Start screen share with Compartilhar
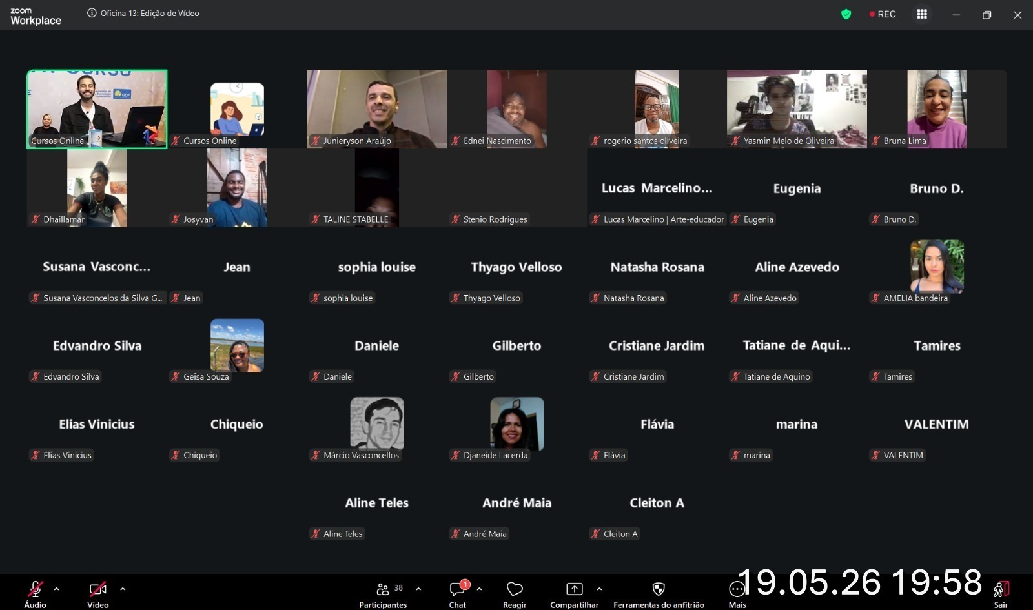1033x610 pixels. (574, 589)
